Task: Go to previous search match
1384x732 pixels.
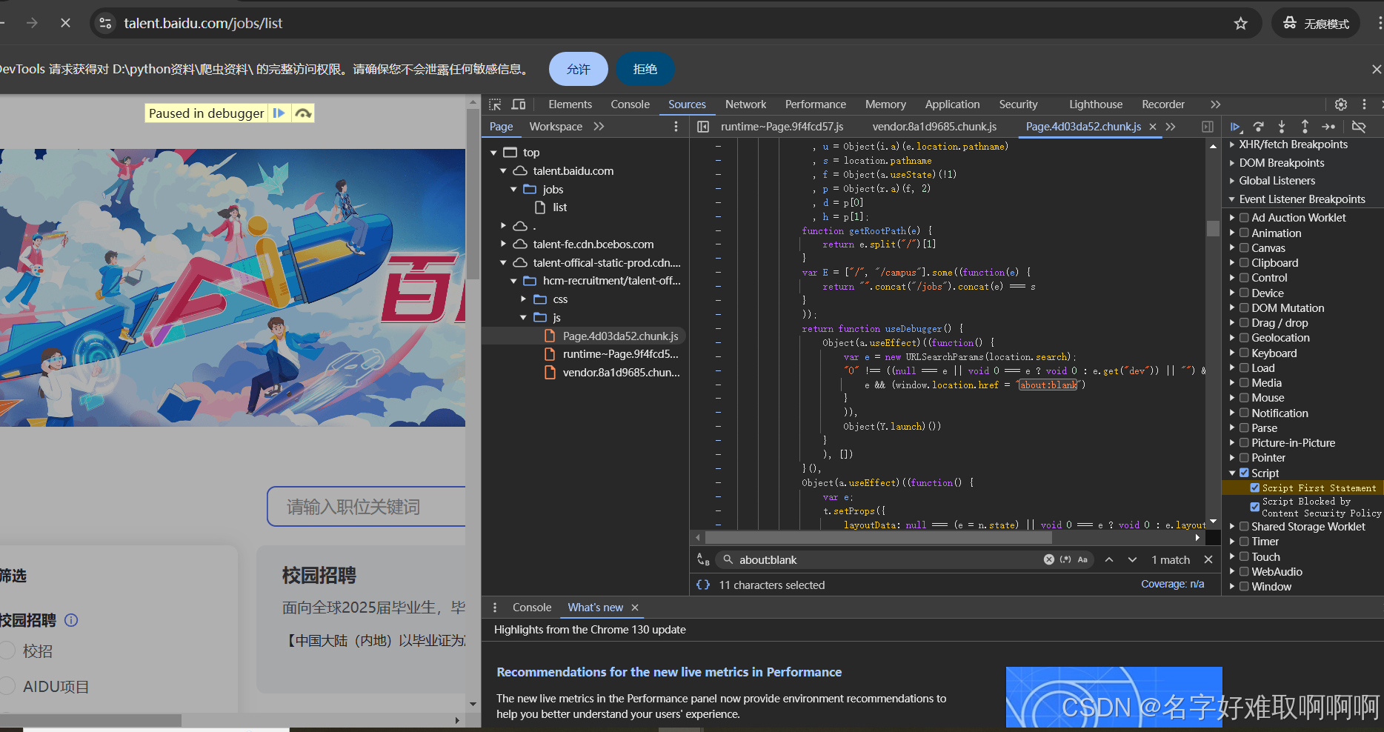Action: (x=1109, y=560)
